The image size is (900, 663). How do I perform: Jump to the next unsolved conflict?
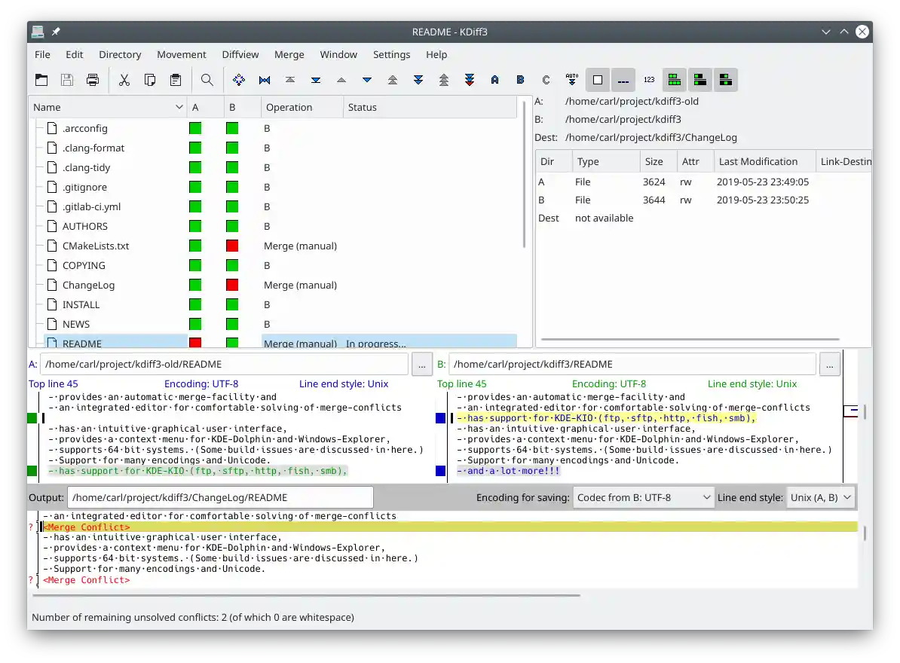[470, 79]
